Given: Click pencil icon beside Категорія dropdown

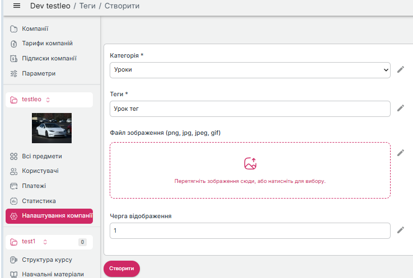Looking at the screenshot, I should (400, 70).
